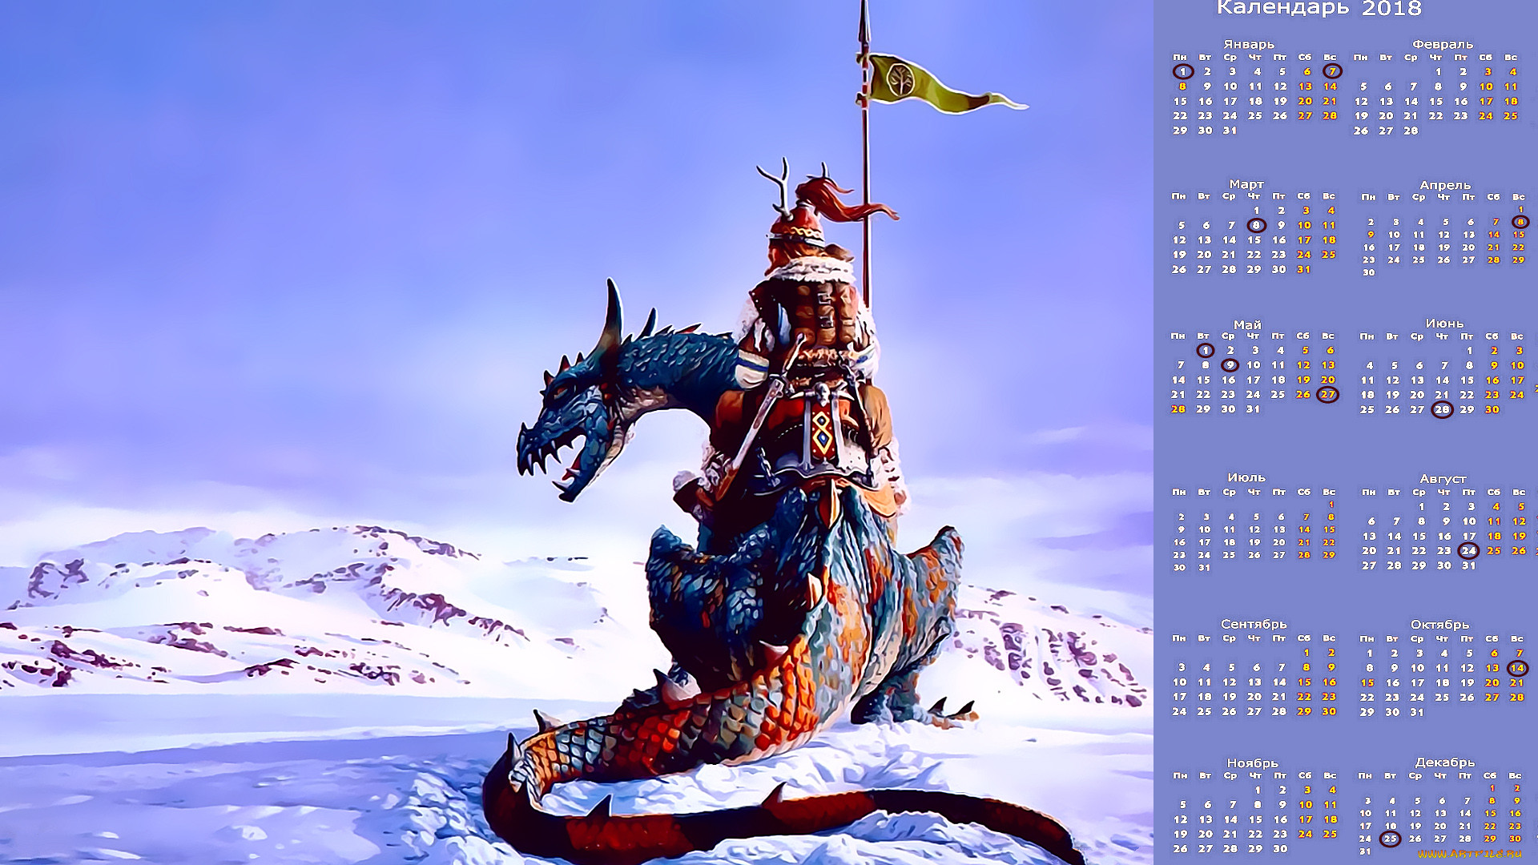Click the "Июль" month heading
The width and height of the screenshot is (1538, 865).
pos(1246,477)
